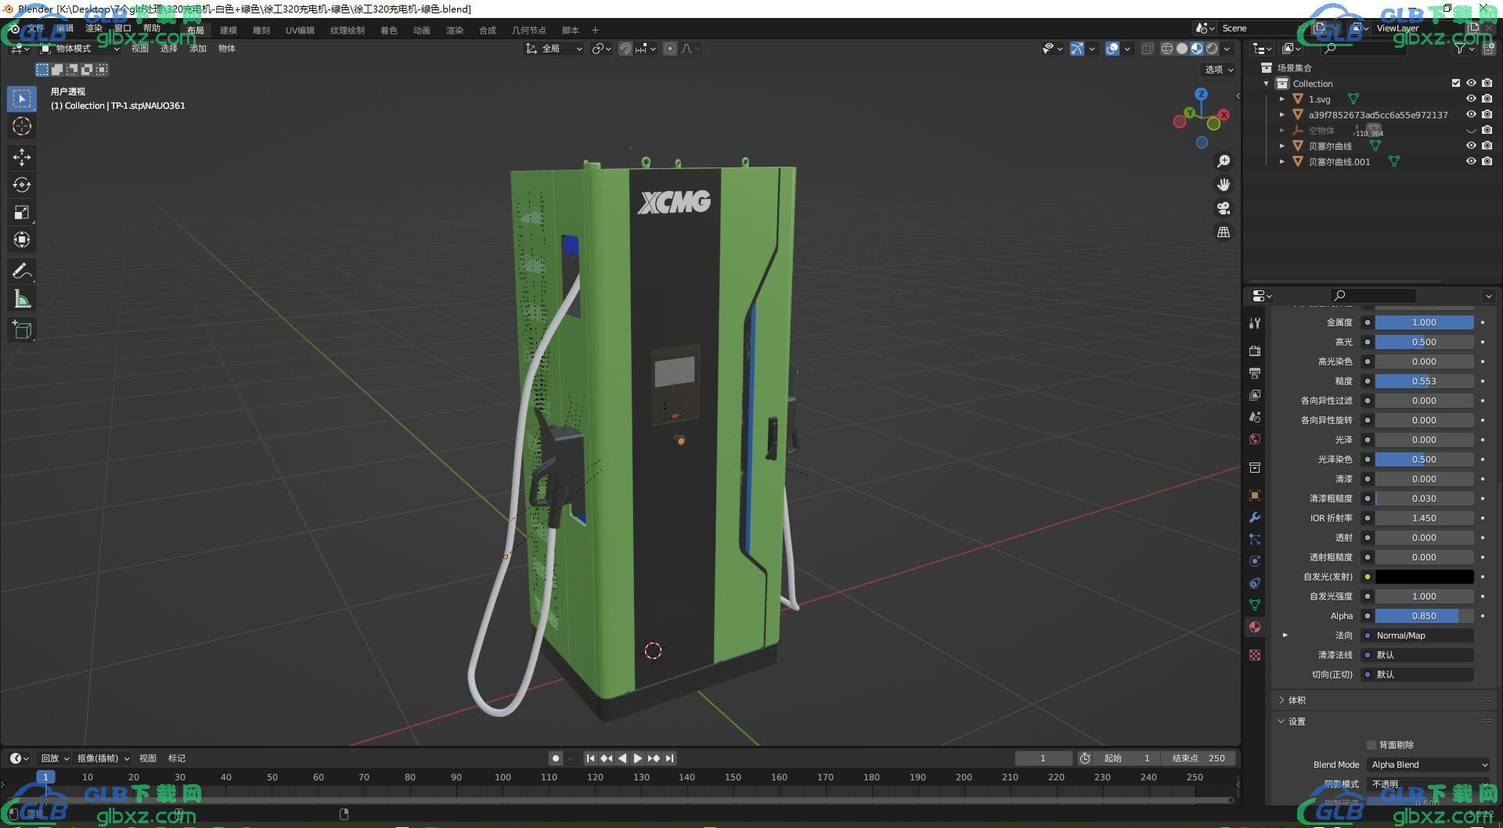Click the 金属度 slider

click(1424, 322)
